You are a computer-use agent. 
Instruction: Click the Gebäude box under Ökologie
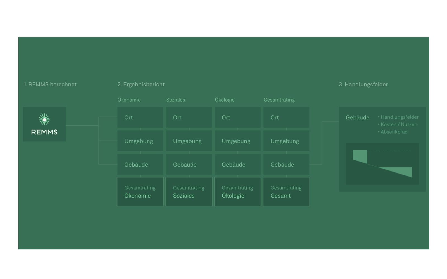click(237, 165)
